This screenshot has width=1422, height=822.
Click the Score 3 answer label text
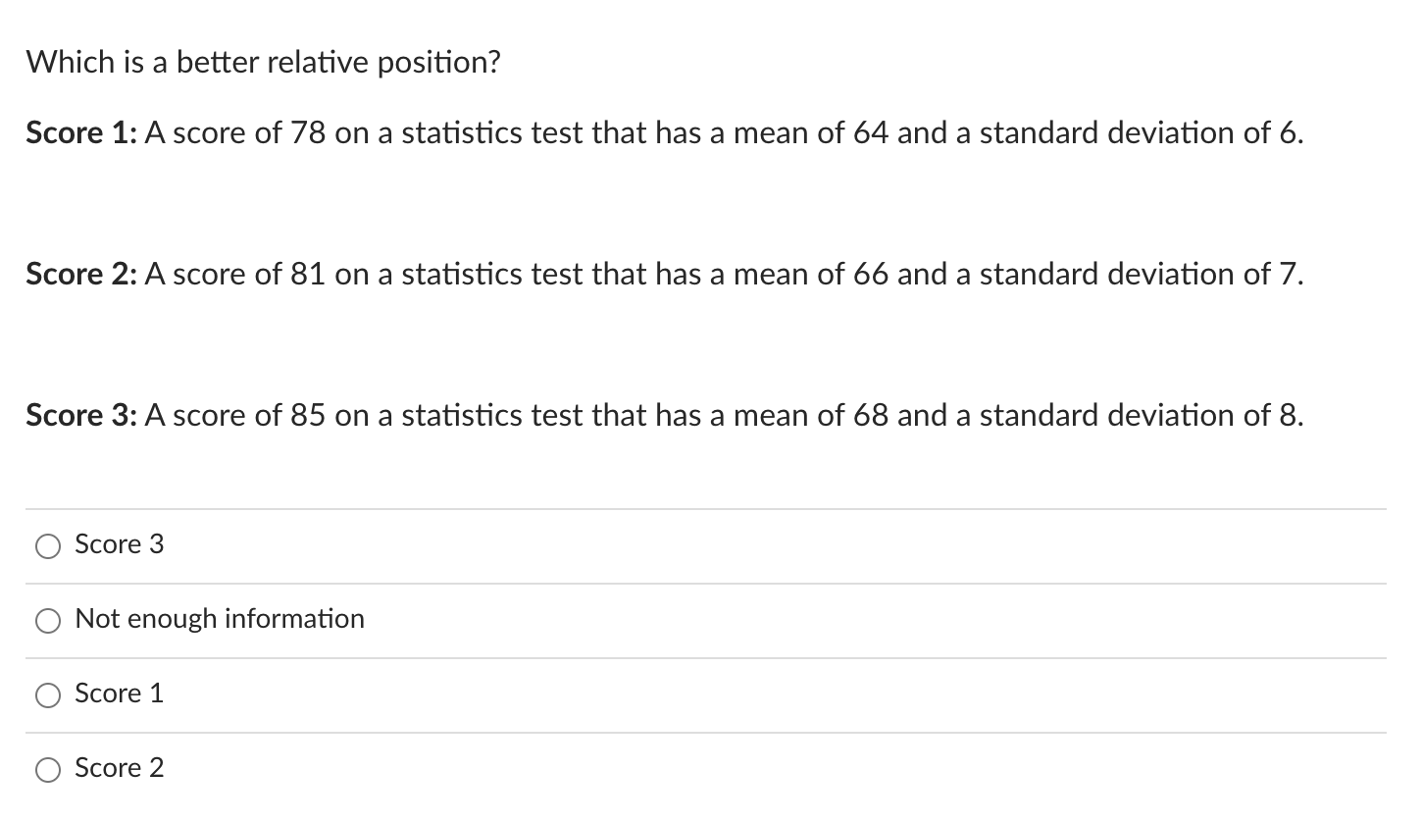tap(119, 544)
